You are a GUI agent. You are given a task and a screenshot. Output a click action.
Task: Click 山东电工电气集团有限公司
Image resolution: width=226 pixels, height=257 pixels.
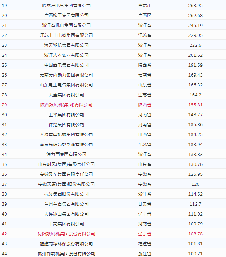(x=66, y=85)
